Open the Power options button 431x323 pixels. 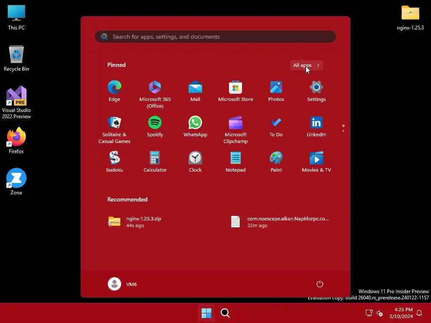pos(319,284)
